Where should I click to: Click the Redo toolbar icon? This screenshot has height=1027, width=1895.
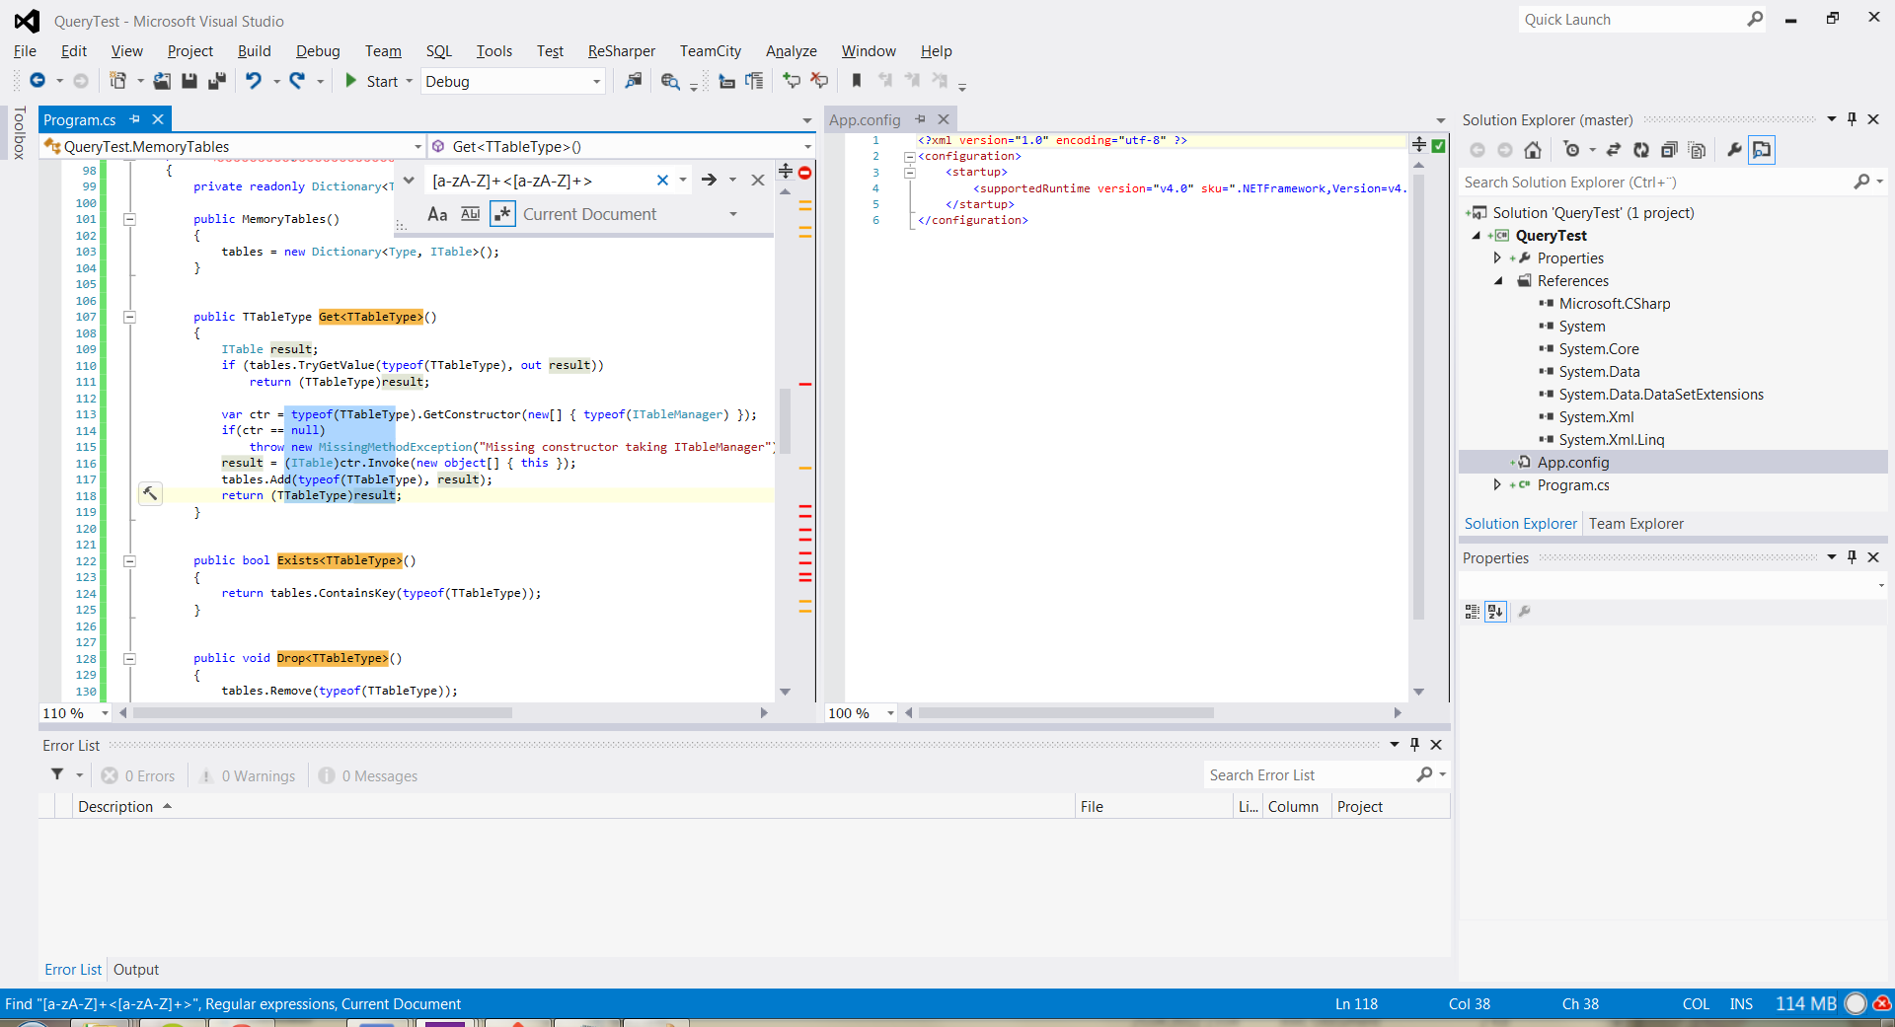(x=297, y=81)
